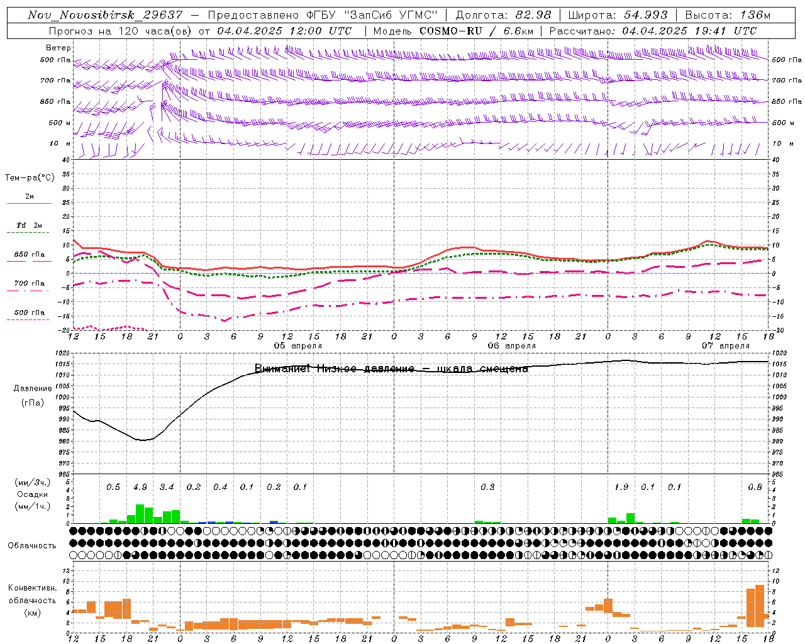Click the 'Давление' pressure panel label
Image resolution: width=805 pixels, height=644 pixels.
[33, 389]
